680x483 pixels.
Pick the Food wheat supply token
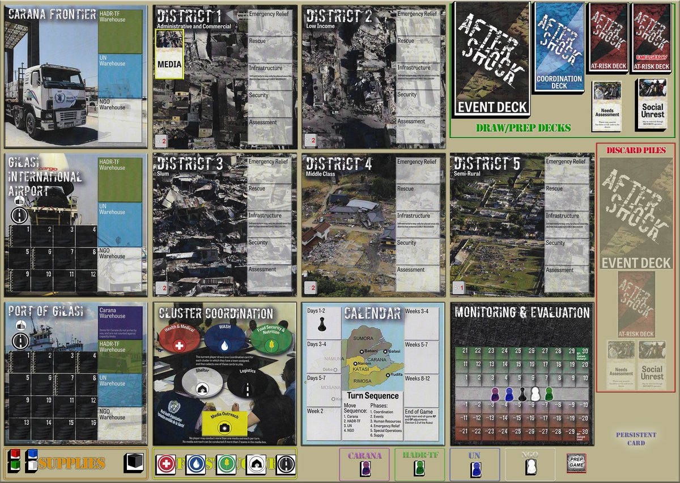coord(226,465)
